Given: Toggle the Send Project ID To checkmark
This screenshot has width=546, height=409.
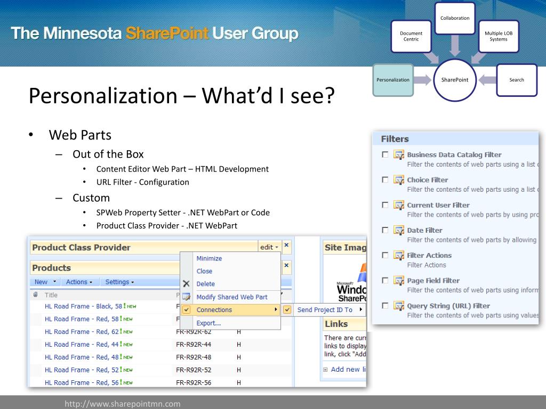Looking at the screenshot, I should pyautogui.click(x=287, y=310).
